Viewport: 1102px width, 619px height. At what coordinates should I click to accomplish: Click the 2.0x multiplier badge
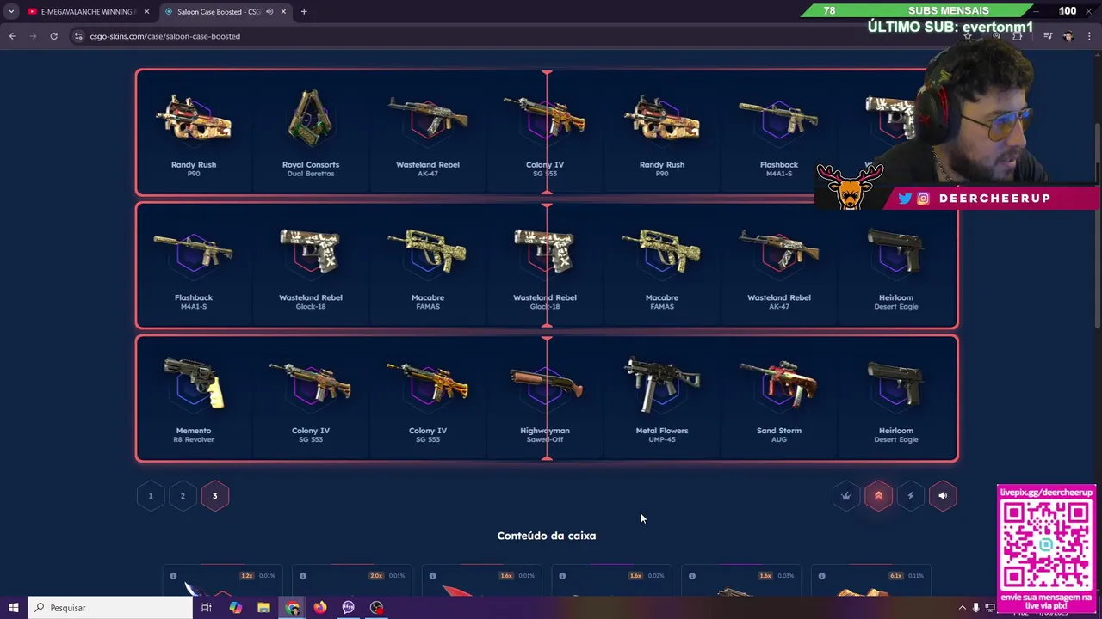(376, 576)
